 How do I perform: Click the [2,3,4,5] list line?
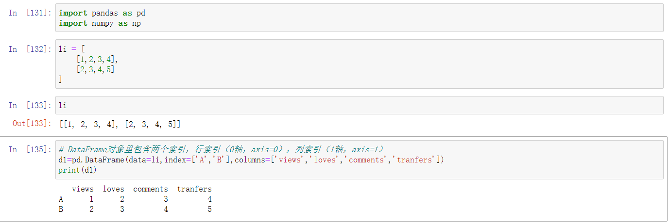click(x=97, y=69)
